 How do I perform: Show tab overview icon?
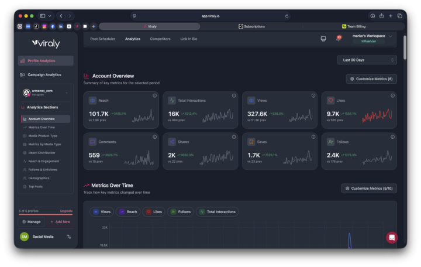tap(400, 16)
